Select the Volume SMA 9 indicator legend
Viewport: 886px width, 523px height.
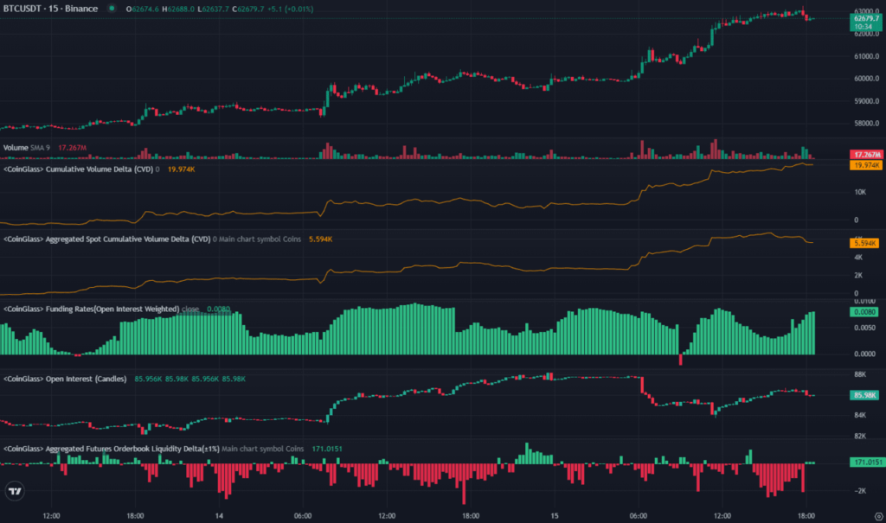click(27, 148)
